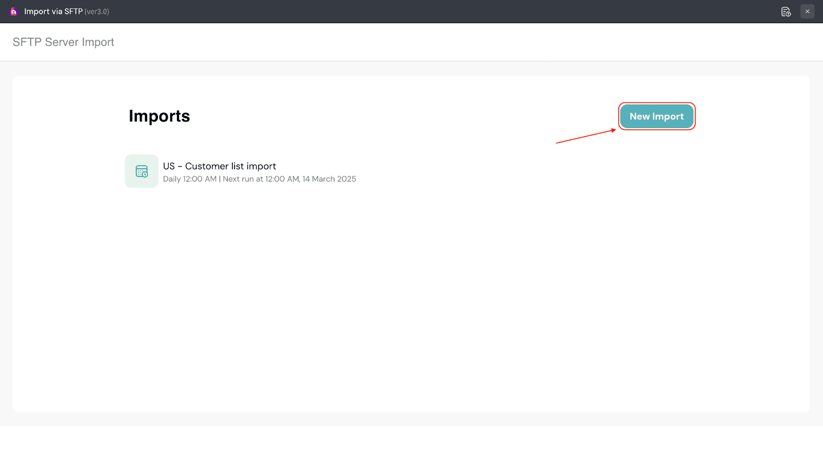Close the Import via SFTP window
This screenshot has height=462, width=823.
(807, 11)
